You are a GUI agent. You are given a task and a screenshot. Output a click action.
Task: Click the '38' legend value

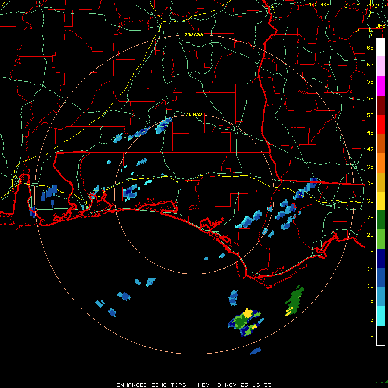370,166
